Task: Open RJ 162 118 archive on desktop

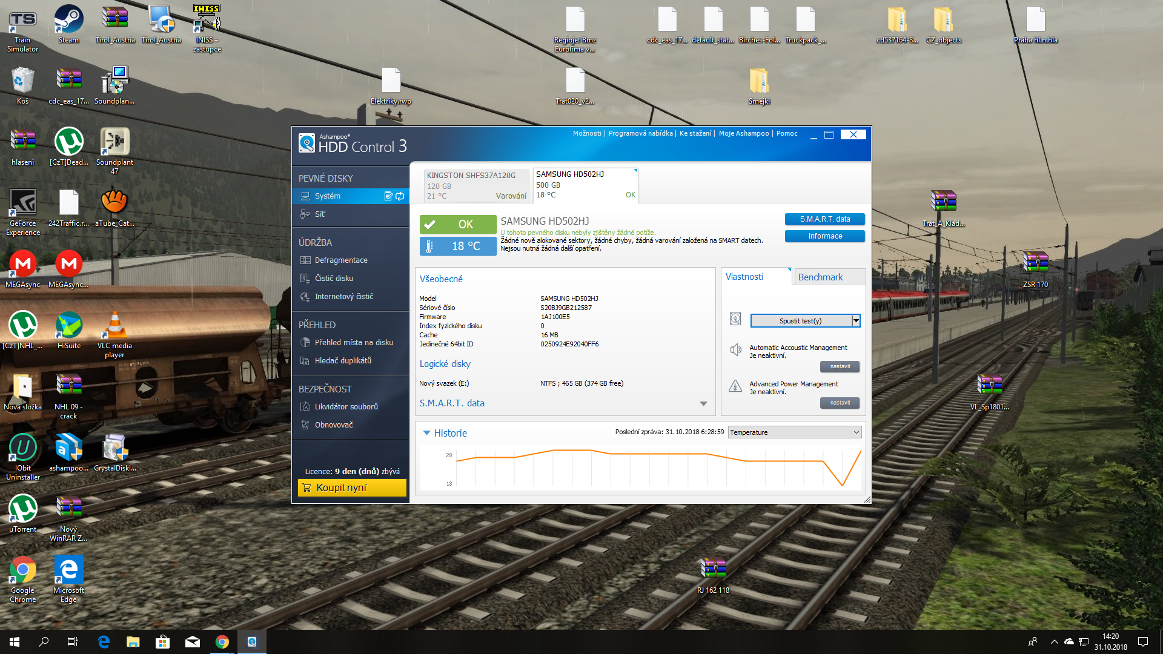Action: pyautogui.click(x=713, y=575)
